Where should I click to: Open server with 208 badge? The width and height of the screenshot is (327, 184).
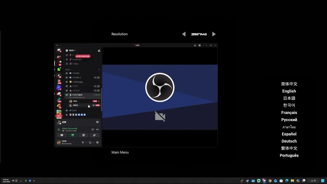(59, 82)
